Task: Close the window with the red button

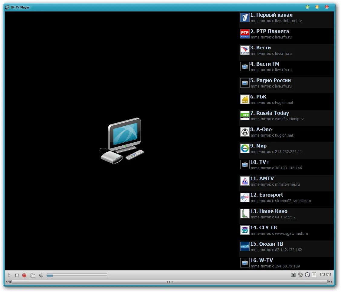Action: coord(327,7)
